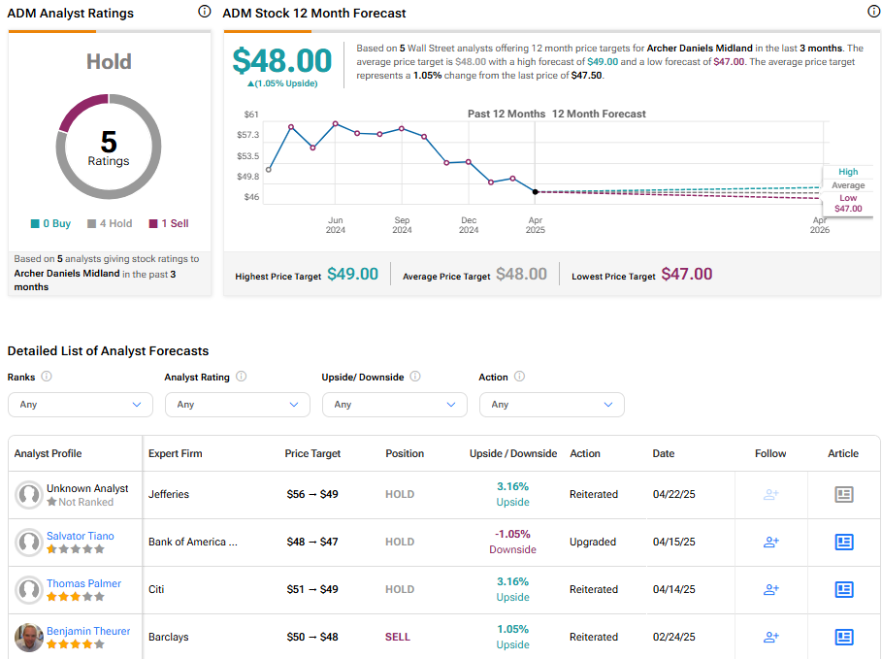Click Upgraded action in Bank of America row
Screen dimensions: 882x659
tap(593, 542)
